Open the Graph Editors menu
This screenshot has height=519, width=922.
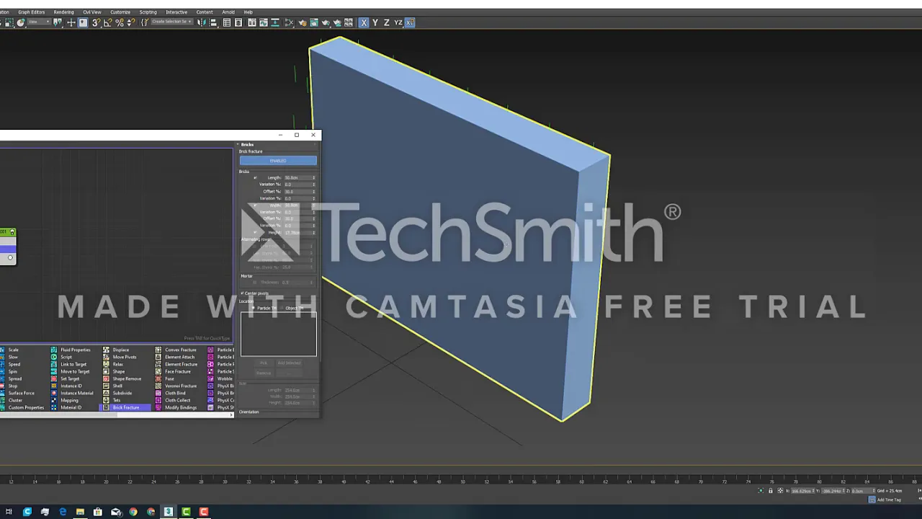(x=31, y=12)
